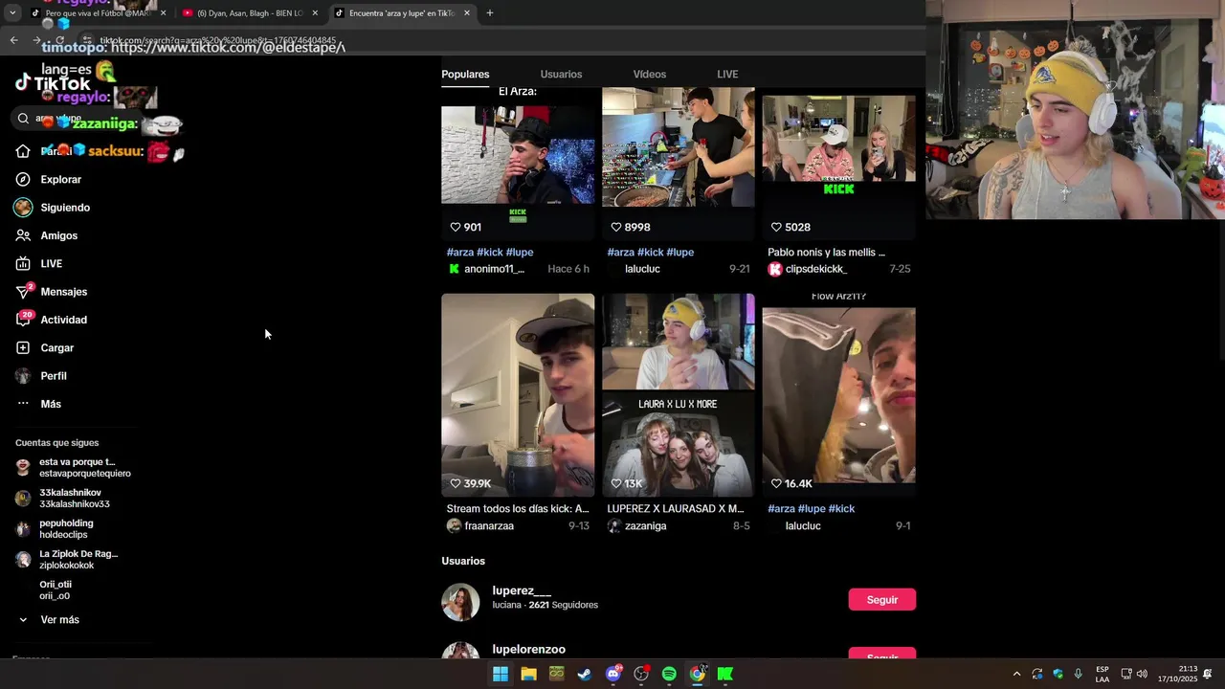Open the Siguiendo feed
The image size is (1225, 689).
pos(53,208)
